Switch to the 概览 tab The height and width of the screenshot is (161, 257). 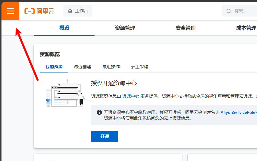click(x=64, y=28)
